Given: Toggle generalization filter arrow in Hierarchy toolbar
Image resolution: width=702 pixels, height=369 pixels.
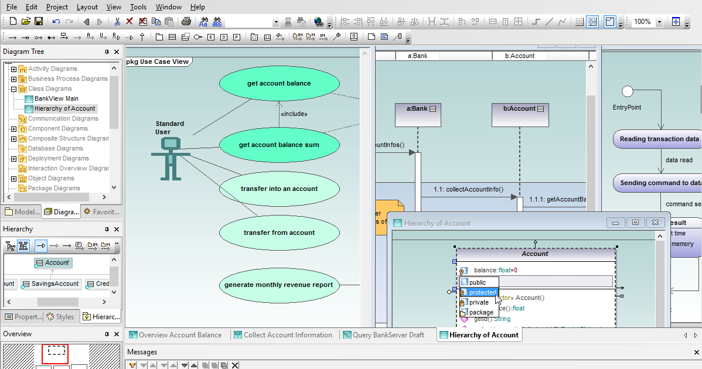Looking at the screenshot, I should [x=41, y=245].
